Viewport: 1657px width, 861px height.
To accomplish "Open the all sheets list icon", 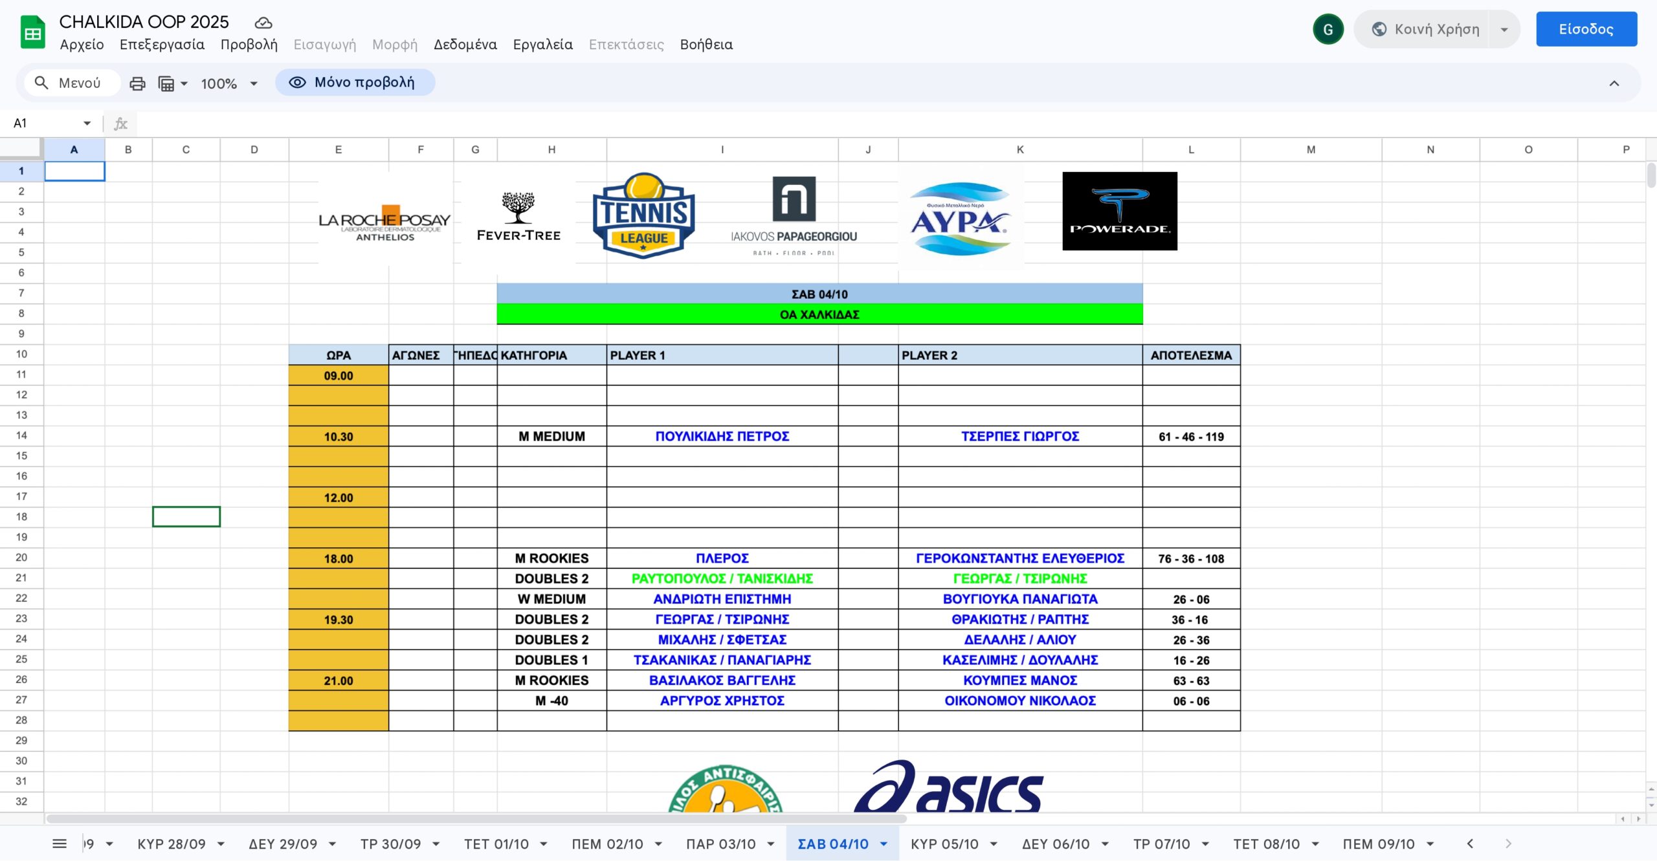I will tap(60, 844).
